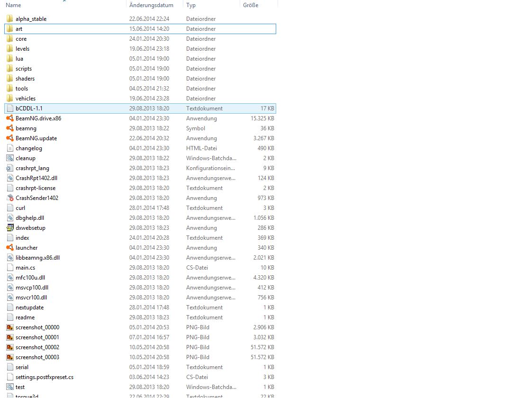505x398 pixels.
Task: Select the index text document
Action: coord(140,238)
